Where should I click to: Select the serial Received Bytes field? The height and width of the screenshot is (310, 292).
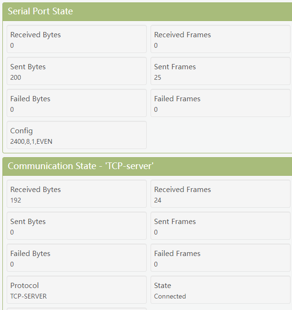coord(77,39)
